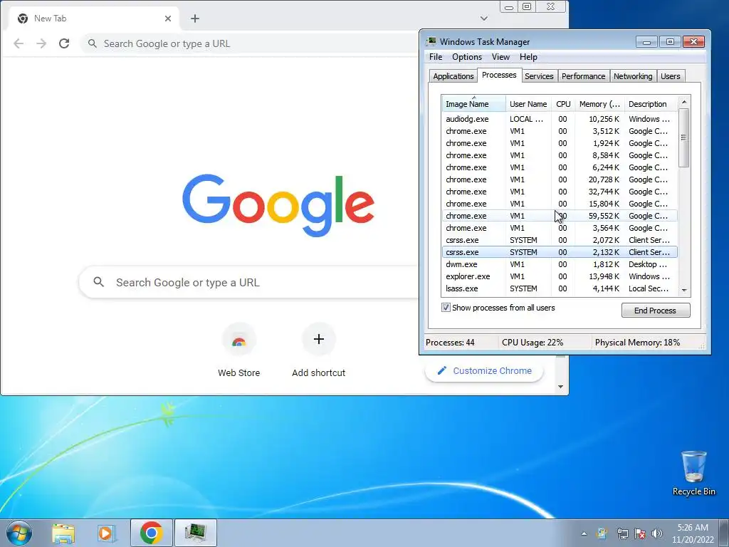The image size is (729, 547).
Task: Minimize the Chrome window
Action: pos(508,7)
